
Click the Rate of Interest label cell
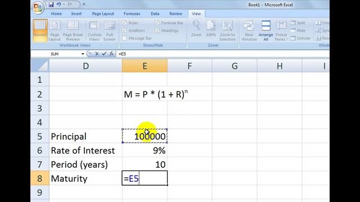[x=85, y=150]
